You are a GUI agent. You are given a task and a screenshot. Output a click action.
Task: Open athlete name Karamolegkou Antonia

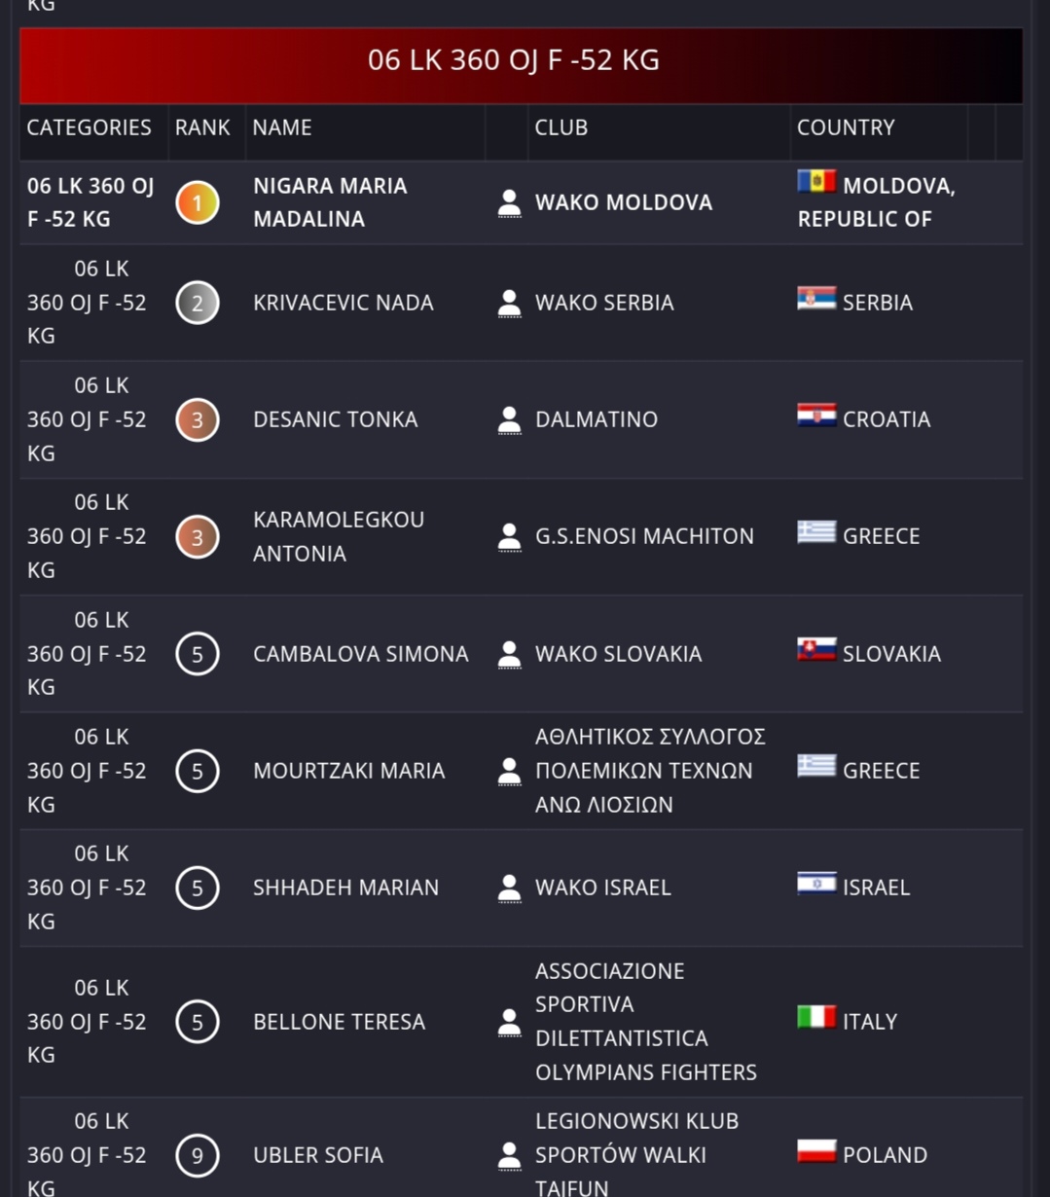pos(339,536)
